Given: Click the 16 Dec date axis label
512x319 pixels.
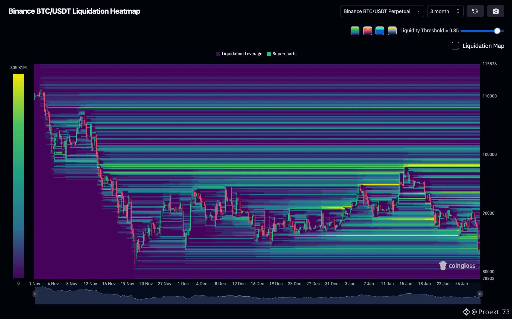Looking at the screenshot, I should [x=257, y=284].
